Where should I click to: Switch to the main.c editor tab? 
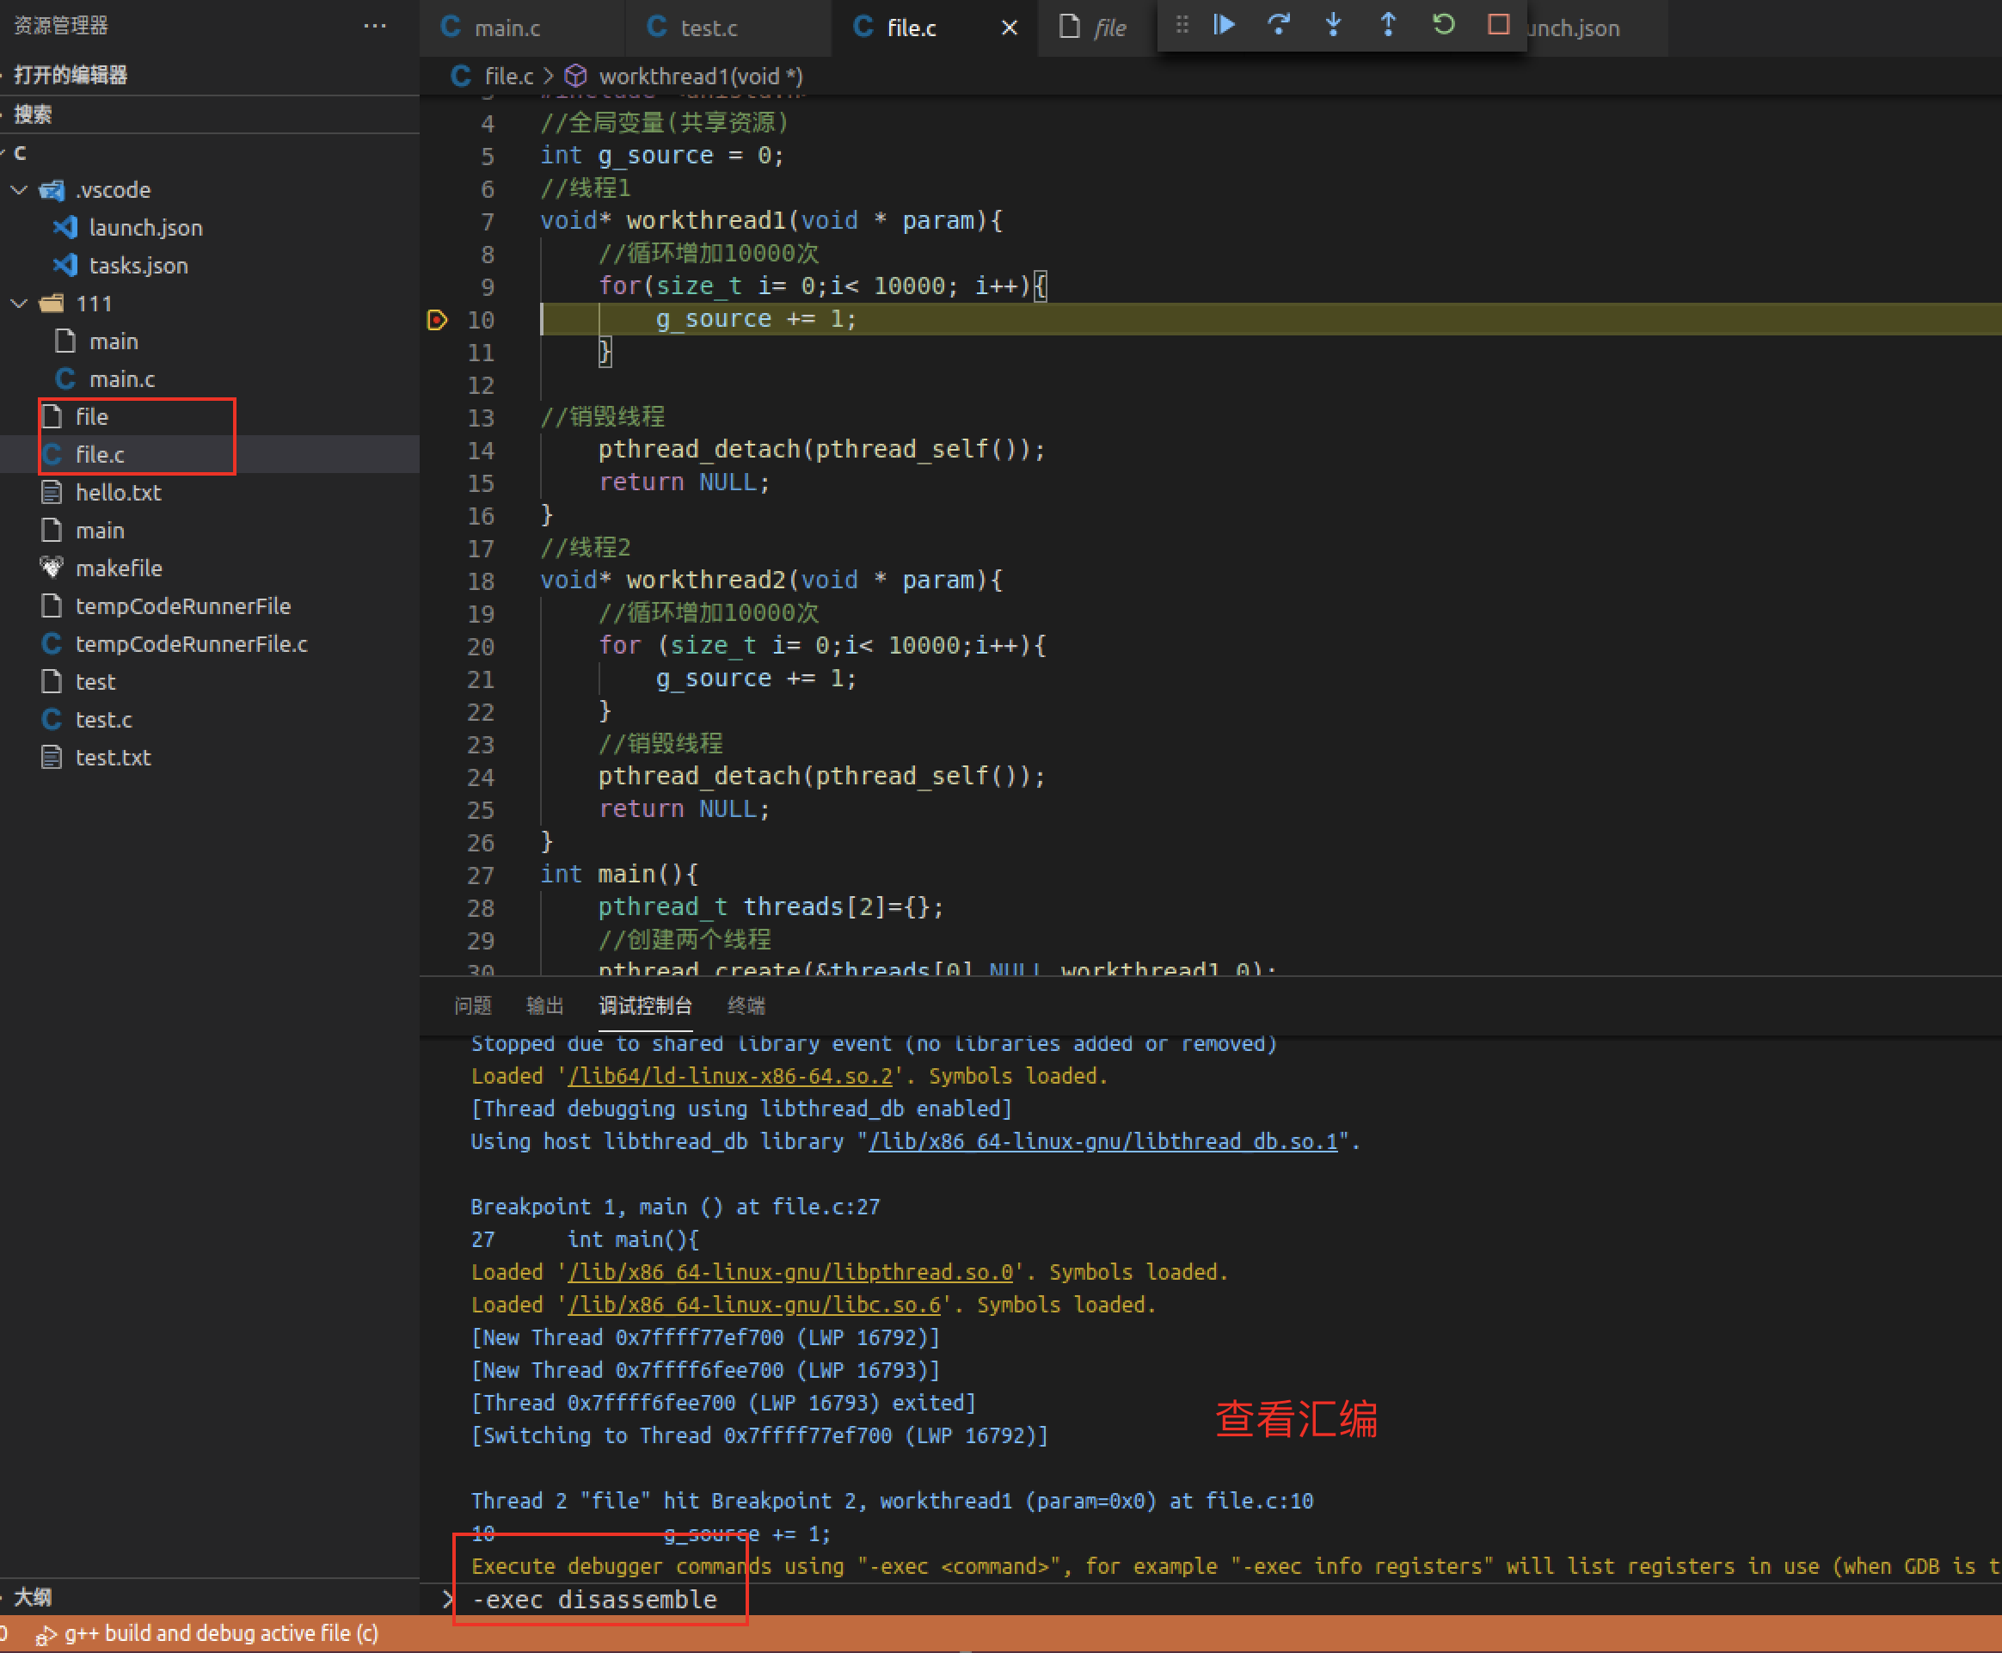click(507, 28)
